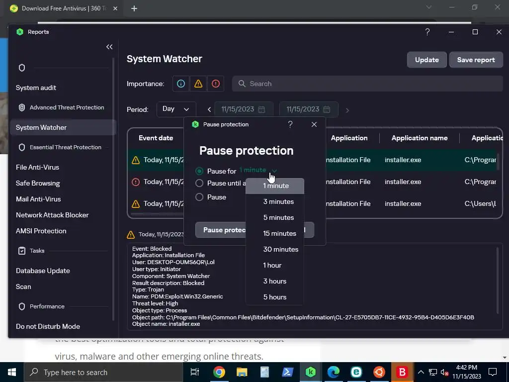This screenshot has height=382, width=509.
Task: Go to the next period with right arrow
Action: pyautogui.click(x=347, y=110)
